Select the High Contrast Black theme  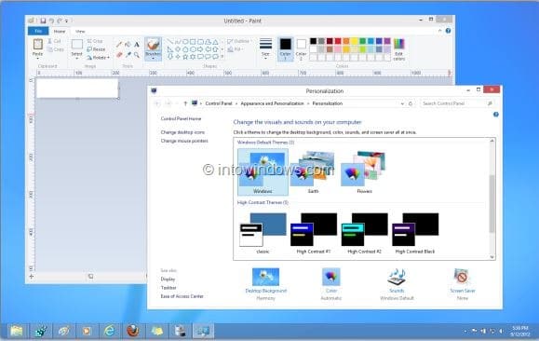(415, 233)
